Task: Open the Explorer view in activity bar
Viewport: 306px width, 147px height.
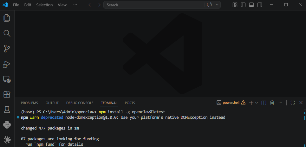Action: pyautogui.click(x=7, y=18)
